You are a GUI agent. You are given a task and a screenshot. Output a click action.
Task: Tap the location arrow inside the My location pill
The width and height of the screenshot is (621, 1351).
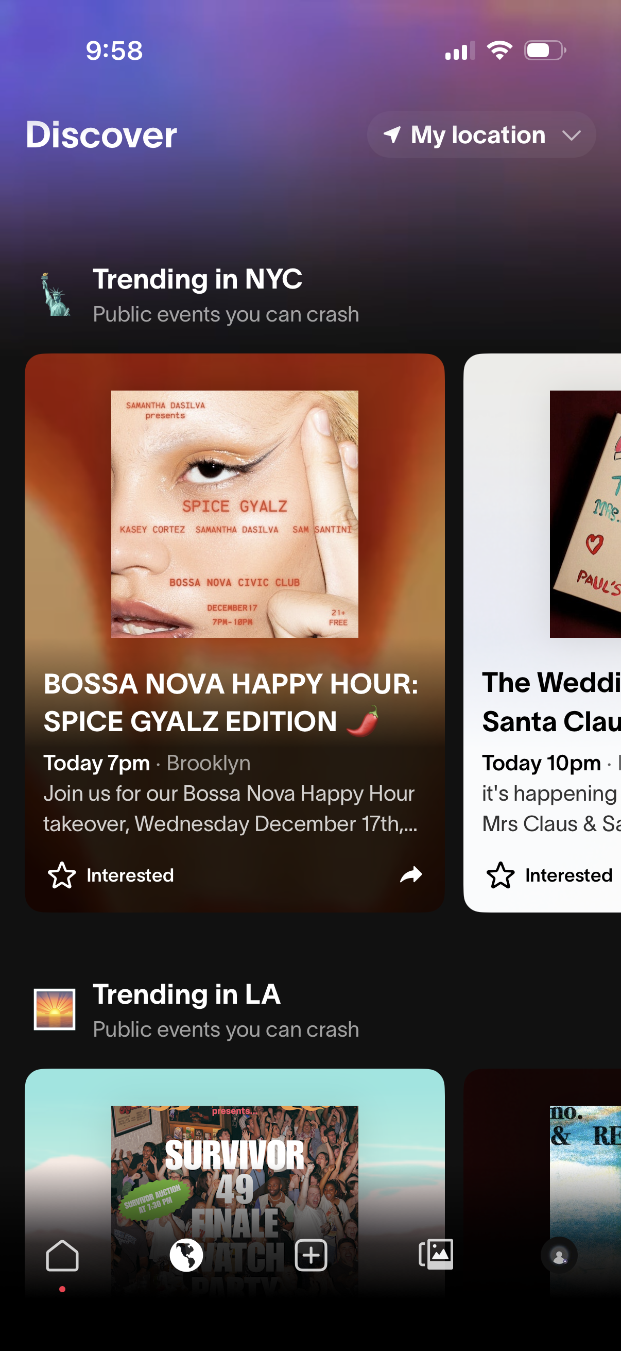392,135
